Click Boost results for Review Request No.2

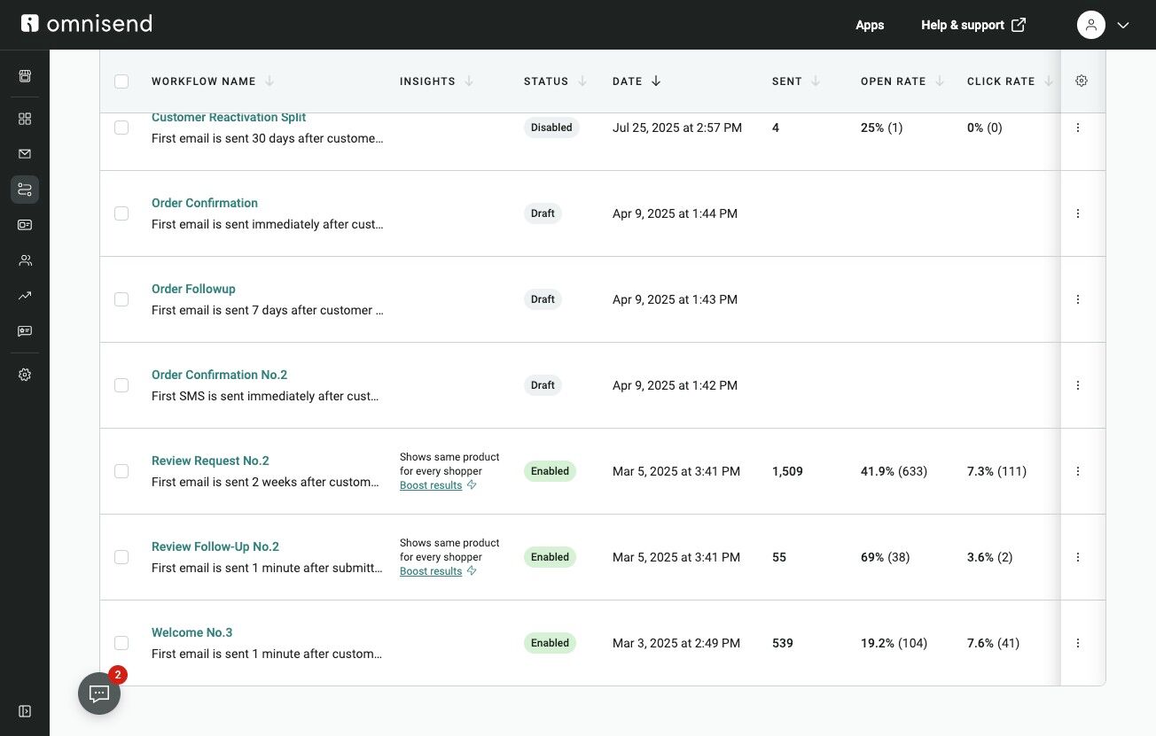(431, 485)
